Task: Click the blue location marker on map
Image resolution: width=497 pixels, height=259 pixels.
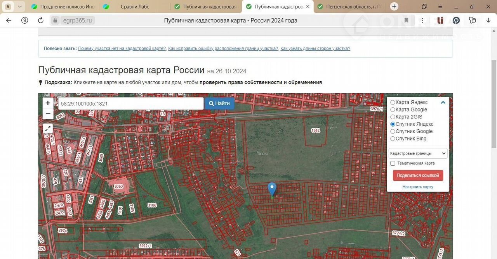Action: click(272, 189)
